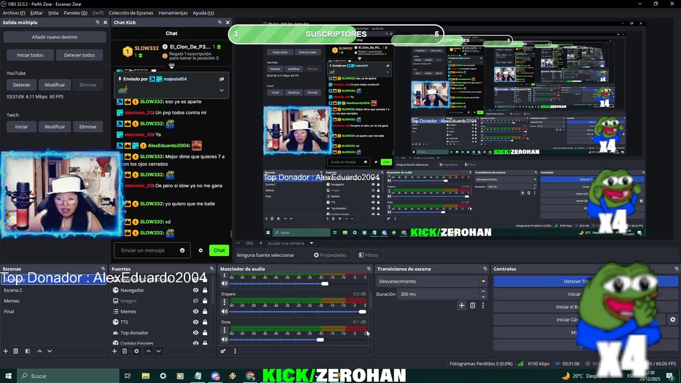This screenshot has width=681, height=383.
Task: Unlock the Navegador source
Action: click(205, 290)
